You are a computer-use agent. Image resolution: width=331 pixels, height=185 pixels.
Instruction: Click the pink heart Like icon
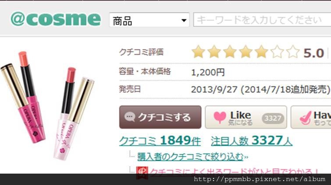[x=220, y=117]
